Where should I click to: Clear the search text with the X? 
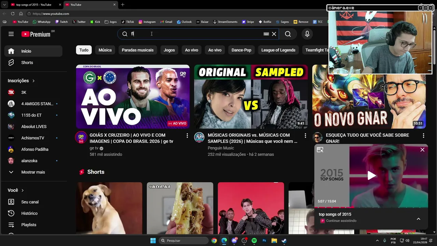click(x=274, y=34)
